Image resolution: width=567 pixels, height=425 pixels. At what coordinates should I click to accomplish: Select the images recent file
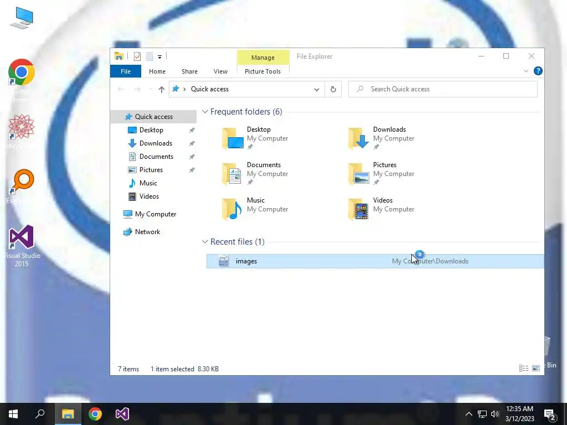[x=375, y=261]
